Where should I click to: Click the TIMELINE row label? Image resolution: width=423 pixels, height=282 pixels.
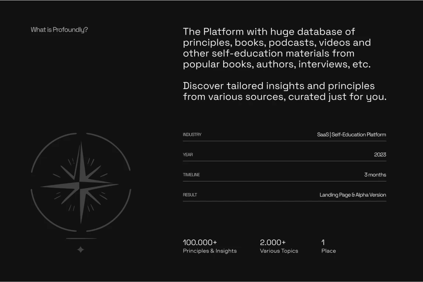[191, 175]
